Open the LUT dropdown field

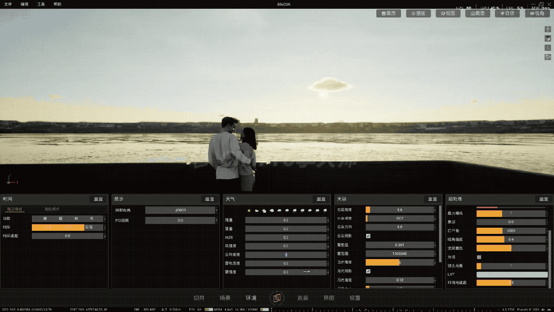512,274
